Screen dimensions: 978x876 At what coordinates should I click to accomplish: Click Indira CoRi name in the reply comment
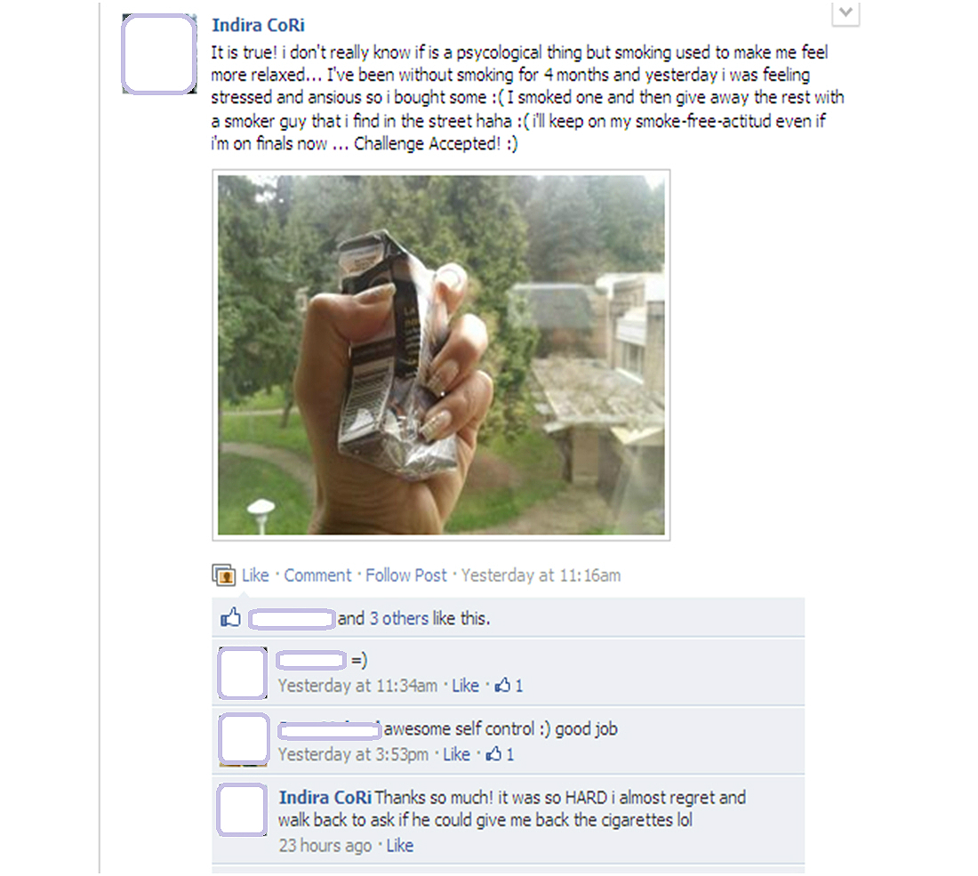(x=325, y=798)
